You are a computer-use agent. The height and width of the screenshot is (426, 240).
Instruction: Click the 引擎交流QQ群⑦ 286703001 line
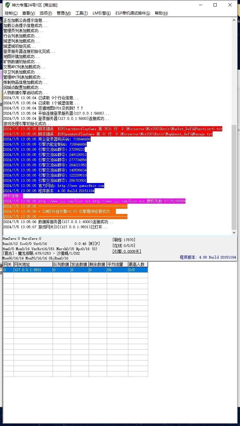(45, 180)
